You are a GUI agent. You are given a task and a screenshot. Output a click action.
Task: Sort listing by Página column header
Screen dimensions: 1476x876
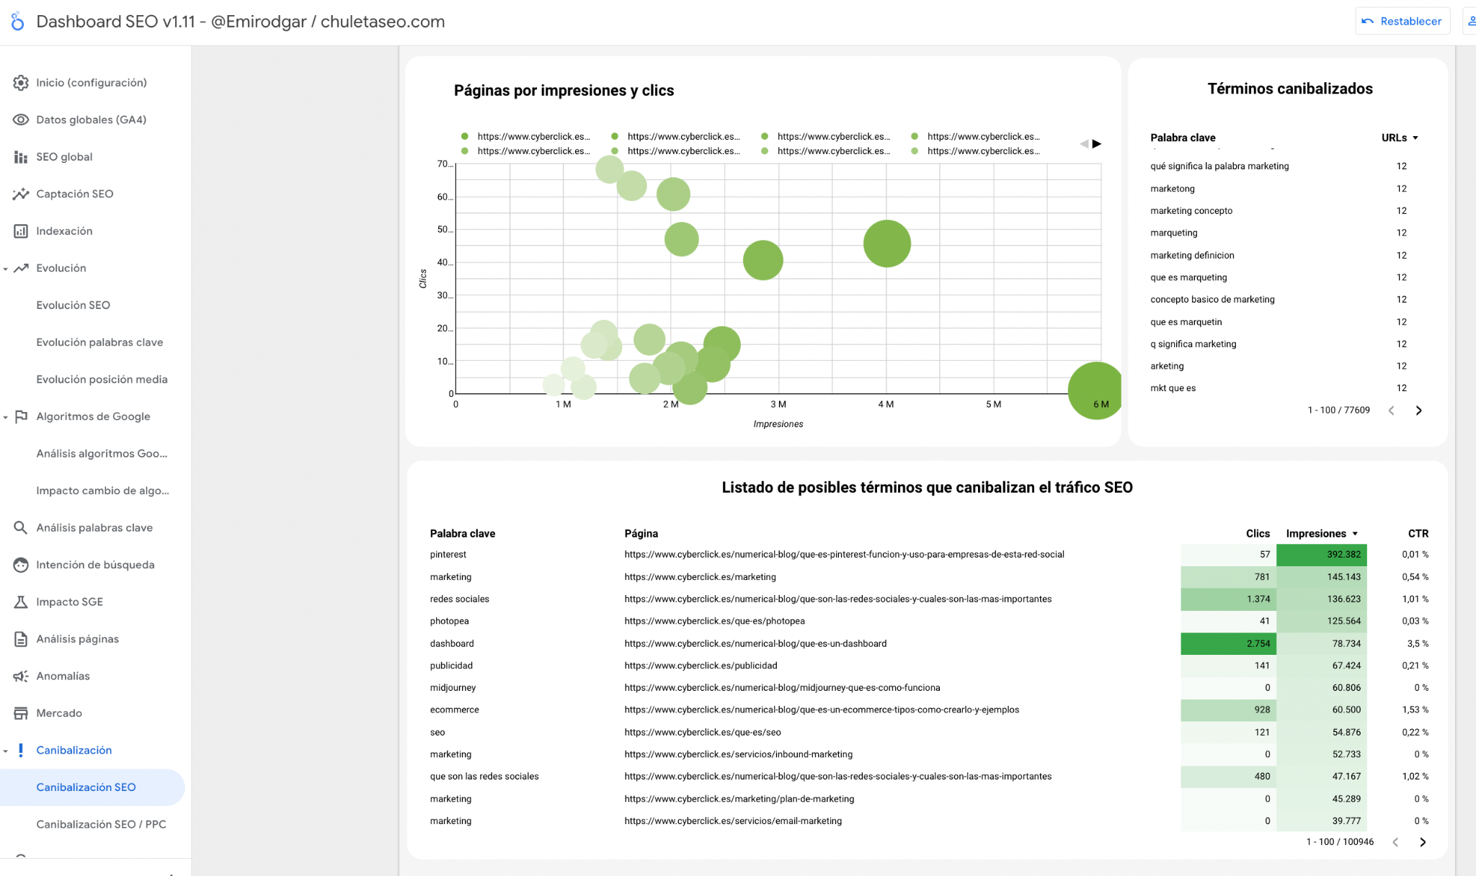click(x=641, y=534)
